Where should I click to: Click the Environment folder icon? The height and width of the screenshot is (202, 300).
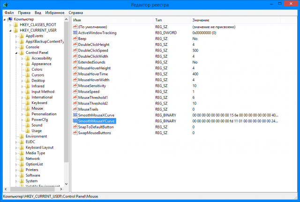point(22,136)
